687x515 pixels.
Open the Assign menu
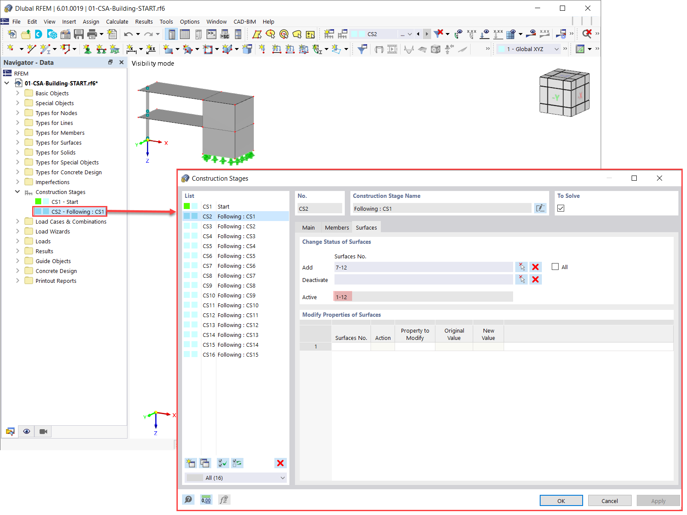(91, 21)
